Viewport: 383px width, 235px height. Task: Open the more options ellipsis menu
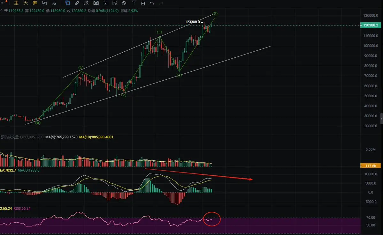[x=3, y=3]
